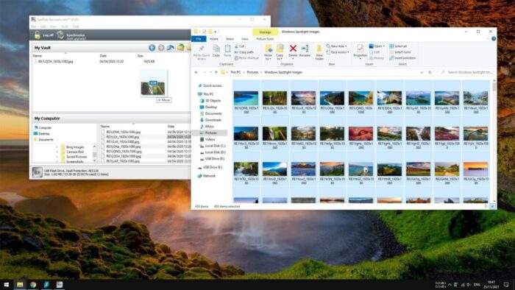Click the green folder icon in My Vault
The width and height of the screenshot is (515, 290).
(x=180, y=48)
